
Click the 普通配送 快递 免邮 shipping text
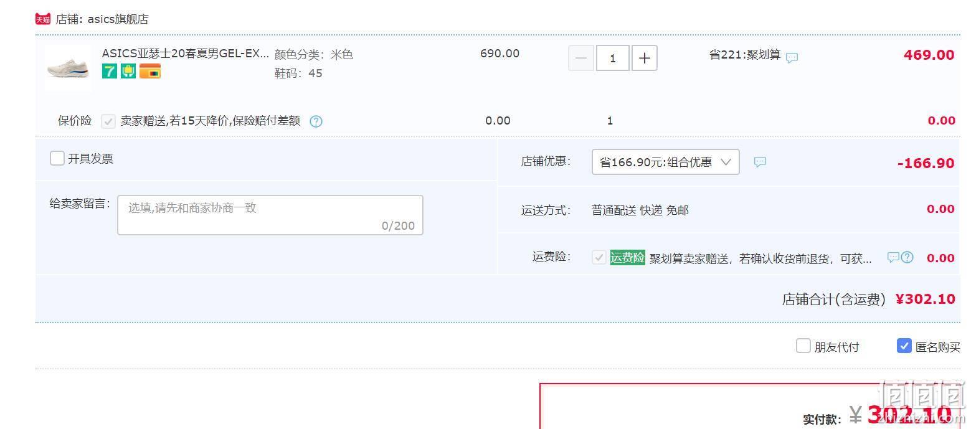tap(640, 210)
